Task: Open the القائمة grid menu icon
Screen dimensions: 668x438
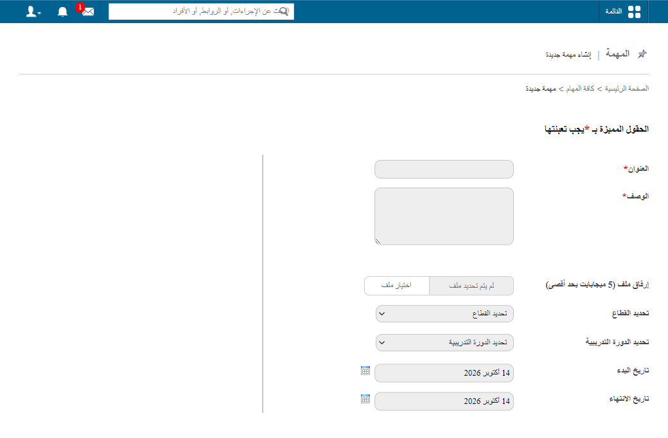Action: [x=634, y=12]
